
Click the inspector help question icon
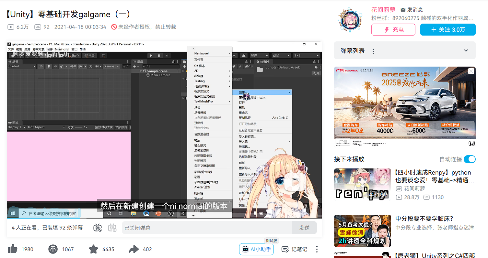[316, 67]
